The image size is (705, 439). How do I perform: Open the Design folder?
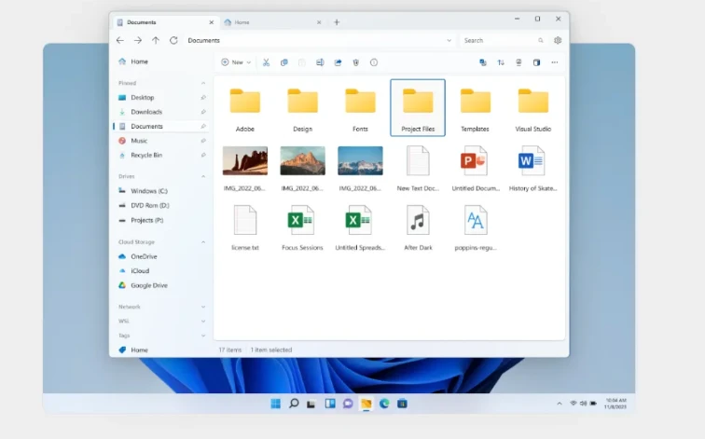pyautogui.click(x=302, y=109)
